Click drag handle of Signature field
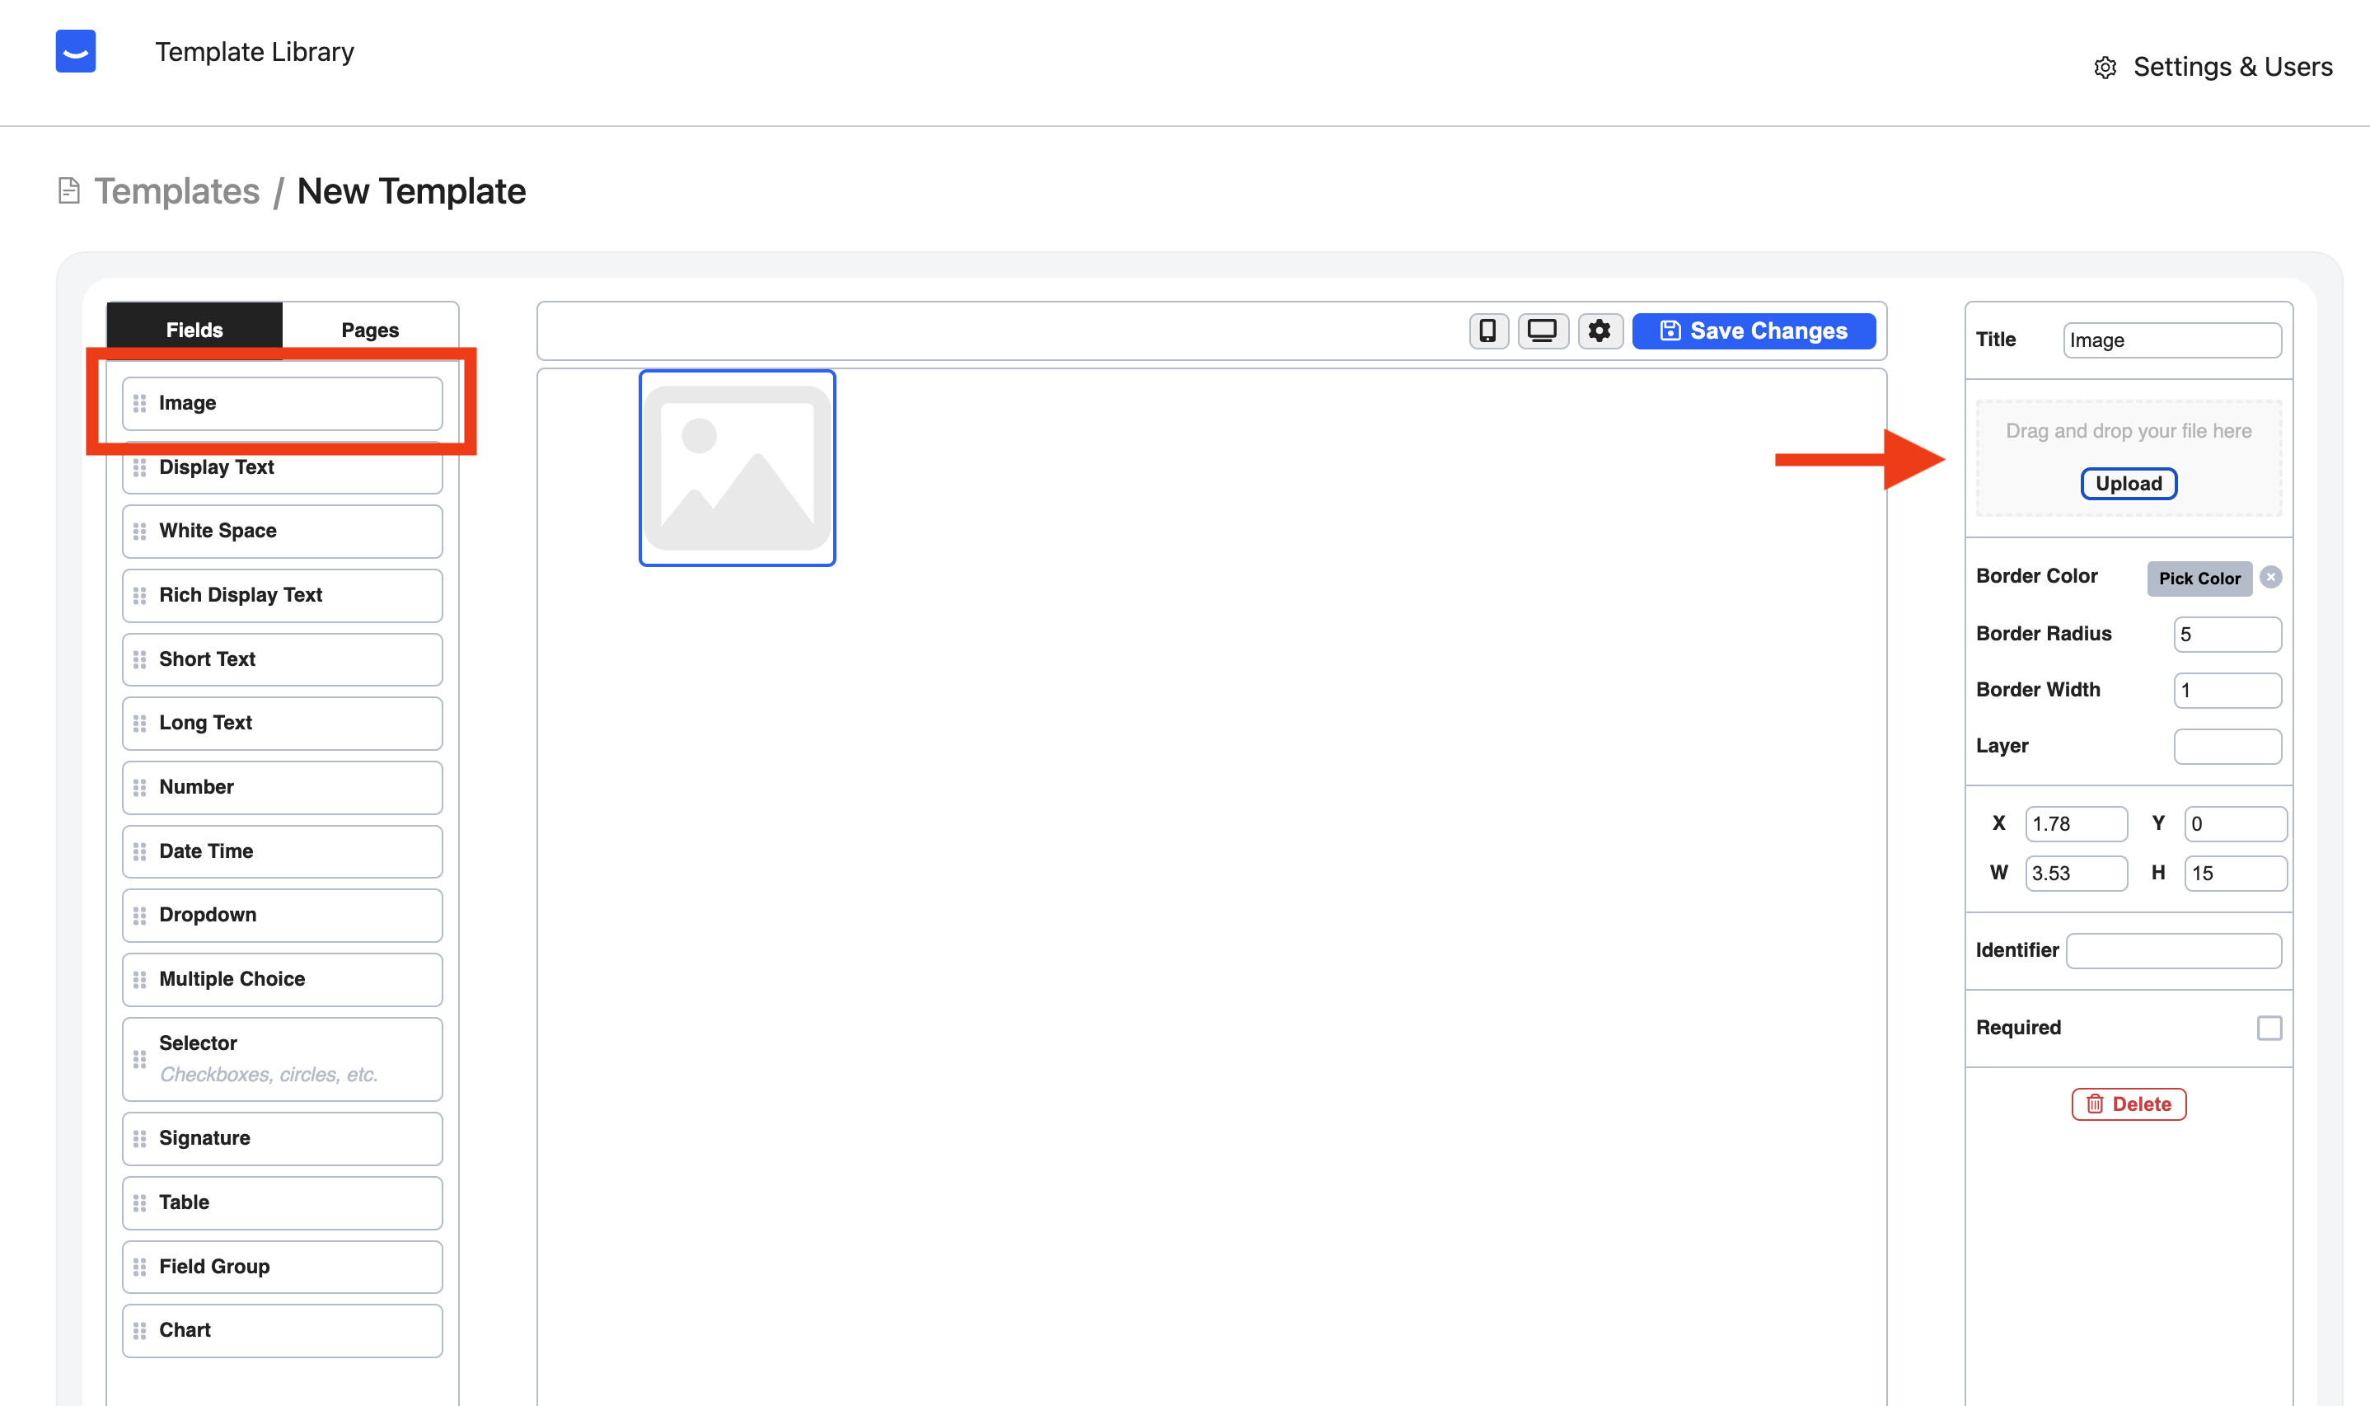This screenshot has width=2370, height=1406. [140, 1138]
